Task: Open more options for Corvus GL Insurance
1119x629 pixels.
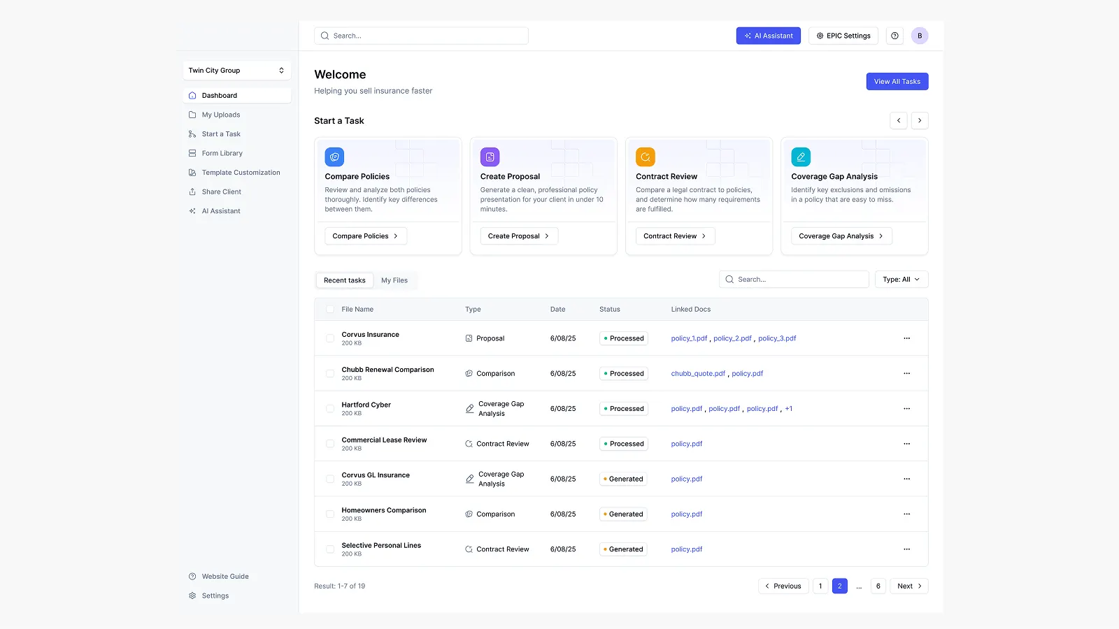Action: pyautogui.click(x=907, y=479)
